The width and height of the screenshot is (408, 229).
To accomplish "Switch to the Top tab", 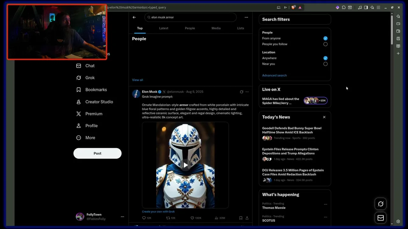I will tap(140, 28).
